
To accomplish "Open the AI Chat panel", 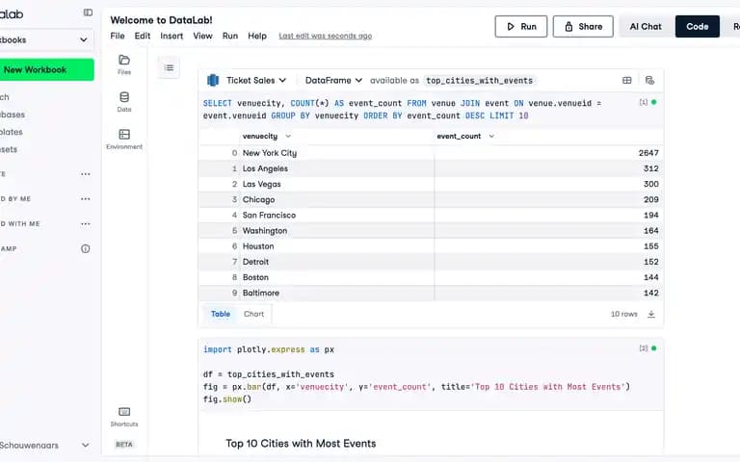I will coord(646,26).
